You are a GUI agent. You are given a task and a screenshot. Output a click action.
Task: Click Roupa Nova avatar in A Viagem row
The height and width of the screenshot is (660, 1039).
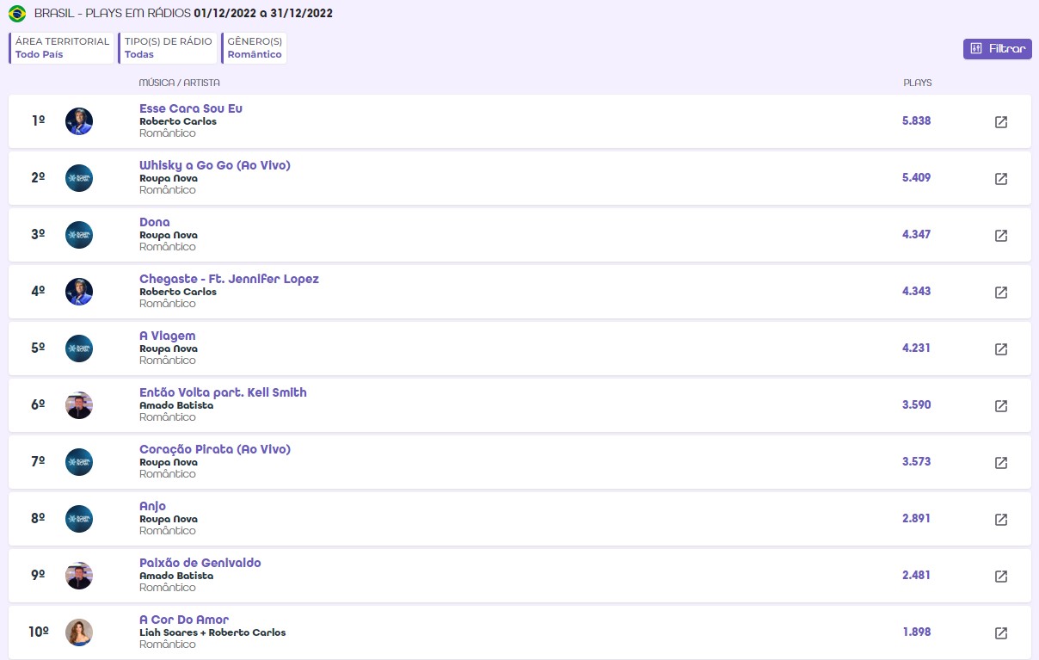pyautogui.click(x=79, y=349)
